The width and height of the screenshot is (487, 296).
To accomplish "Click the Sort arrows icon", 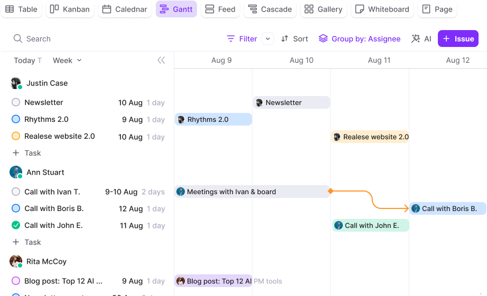I will click(285, 39).
